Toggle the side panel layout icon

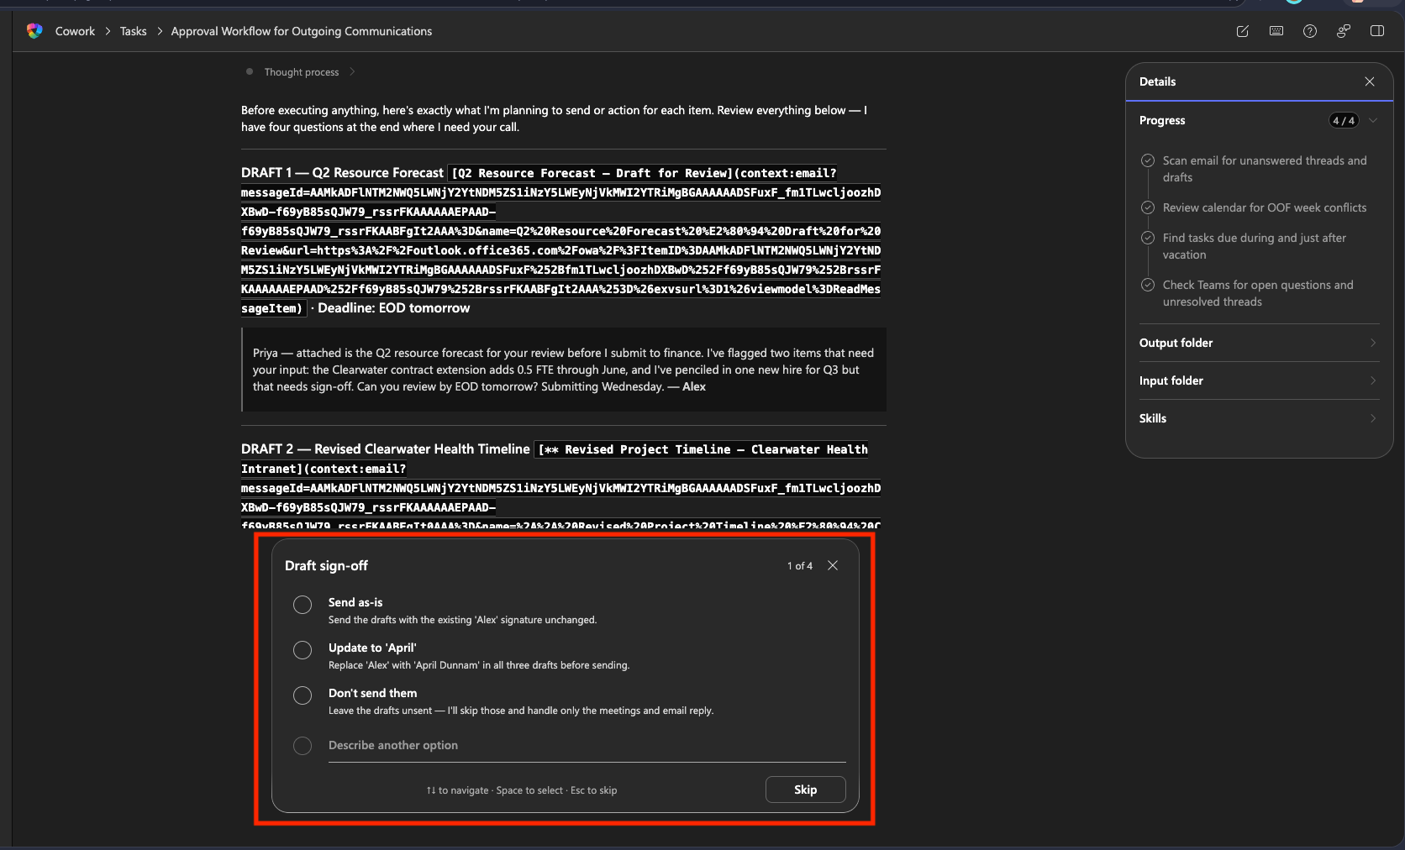[x=1376, y=31]
